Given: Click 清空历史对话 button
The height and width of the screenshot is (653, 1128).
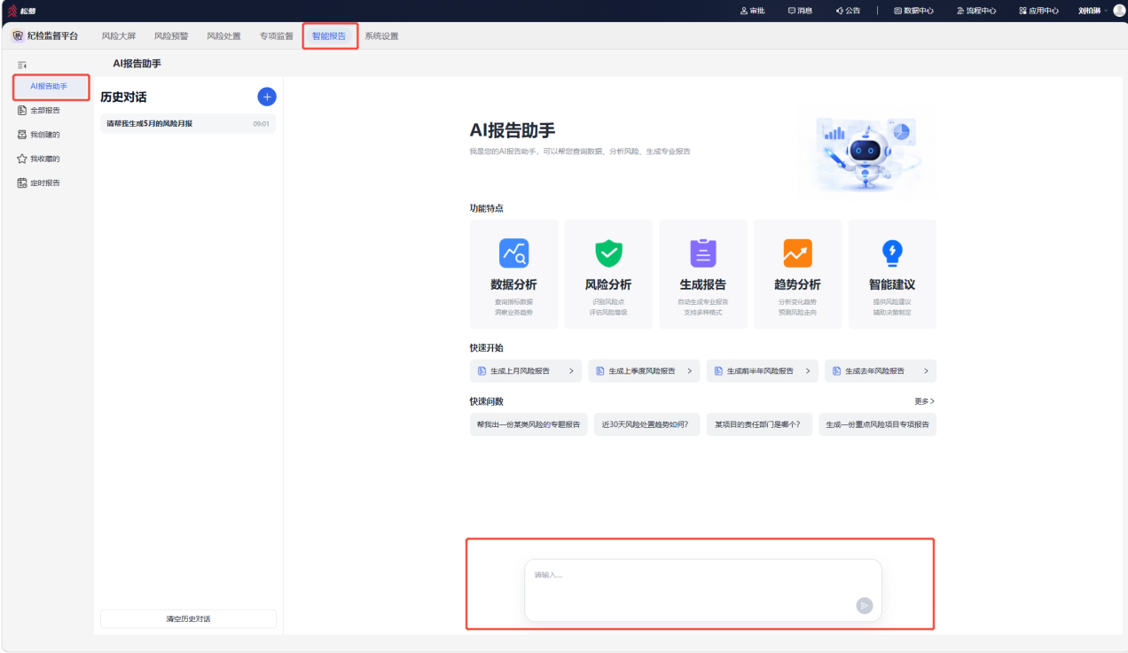Looking at the screenshot, I should (188, 618).
